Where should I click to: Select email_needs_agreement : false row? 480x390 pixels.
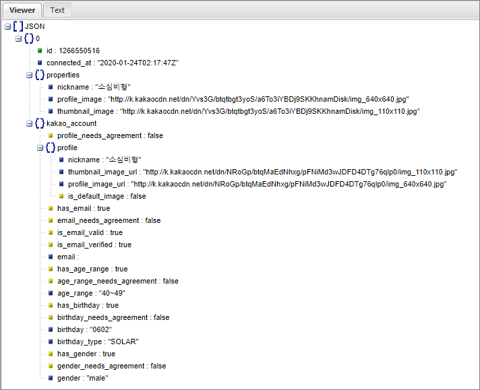pos(109,220)
